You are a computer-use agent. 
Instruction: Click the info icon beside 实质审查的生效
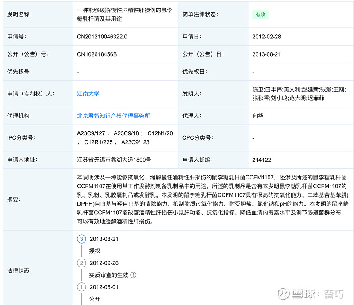click(x=134, y=275)
